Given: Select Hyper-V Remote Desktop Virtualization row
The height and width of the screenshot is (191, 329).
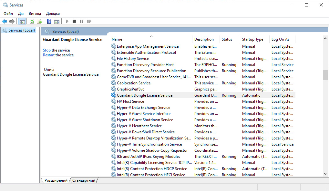Looking at the screenshot, I should (x=203, y=138).
